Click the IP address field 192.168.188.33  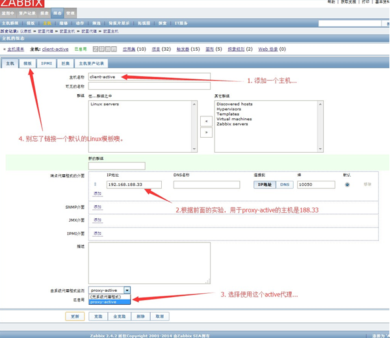tap(134, 185)
